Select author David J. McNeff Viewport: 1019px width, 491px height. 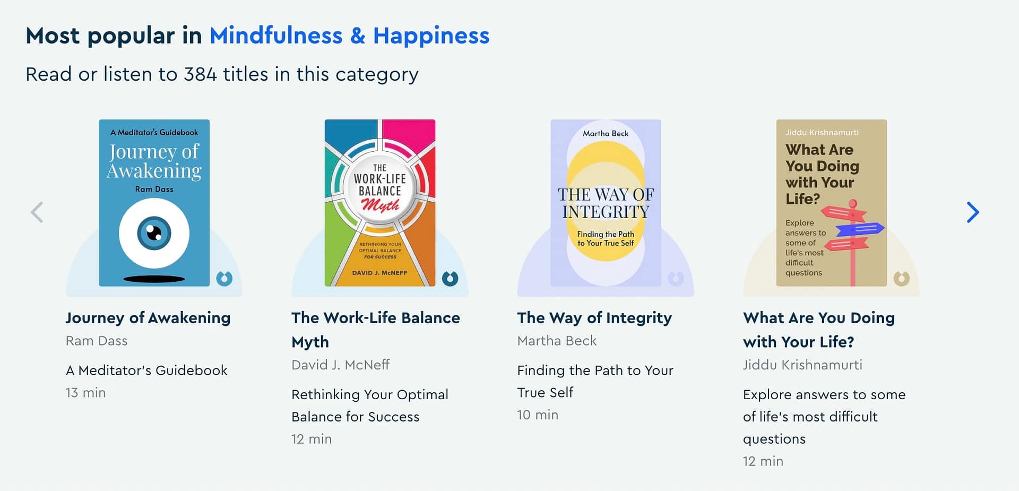[x=340, y=365]
